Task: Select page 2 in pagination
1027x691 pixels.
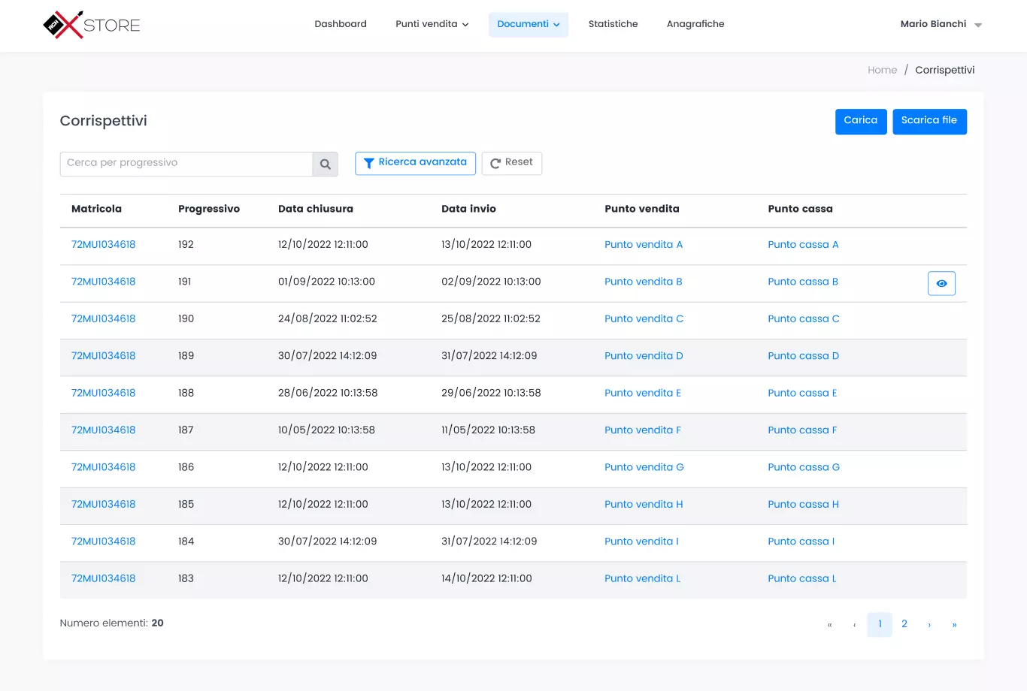Action: coord(904,624)
